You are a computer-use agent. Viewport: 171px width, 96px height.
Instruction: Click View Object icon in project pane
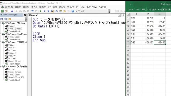(x=5, y=19)
